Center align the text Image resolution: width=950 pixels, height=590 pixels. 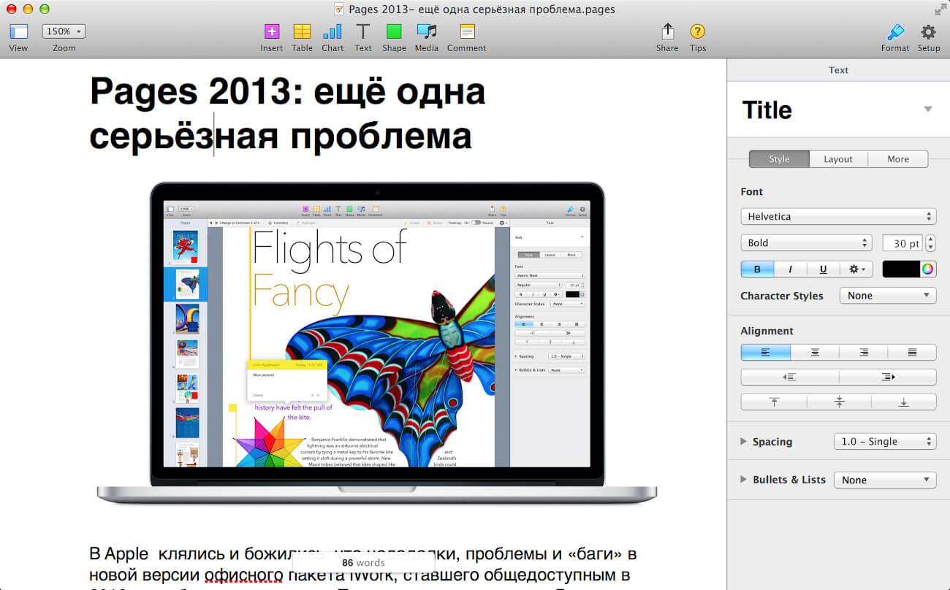coord(815,353)
